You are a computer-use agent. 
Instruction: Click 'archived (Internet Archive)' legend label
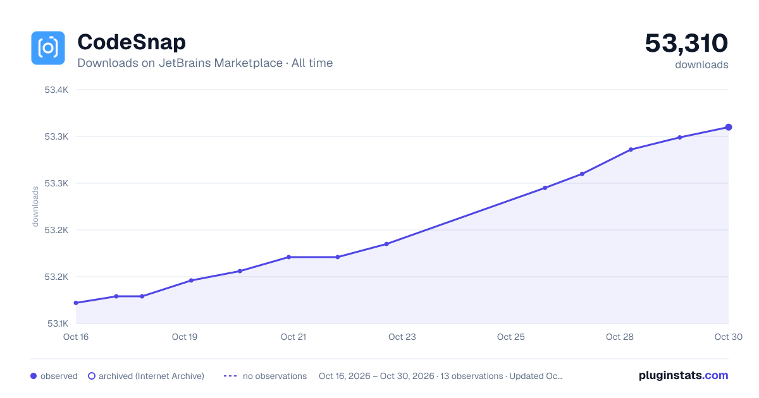[151, 376]
